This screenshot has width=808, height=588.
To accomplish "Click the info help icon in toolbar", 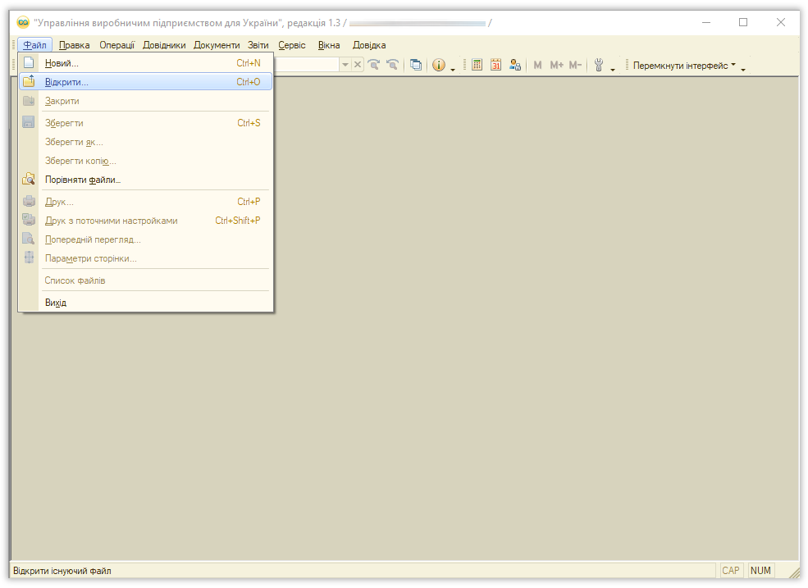I will [438, 65].
